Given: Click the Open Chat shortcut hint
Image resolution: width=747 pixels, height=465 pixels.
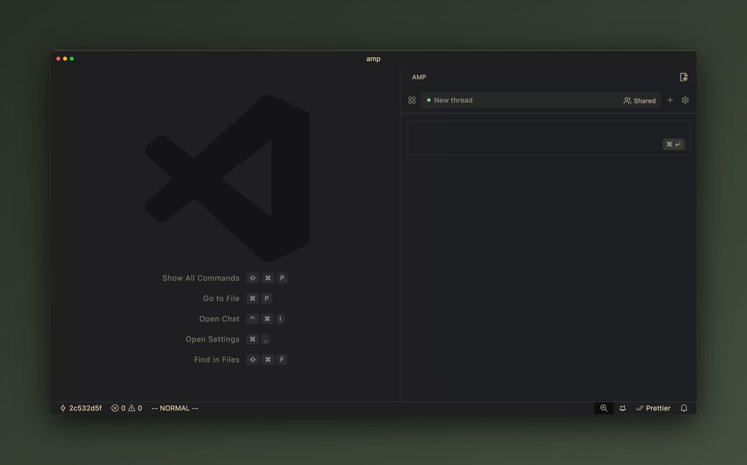Looking at the screenshot, I should tap(242, 319).
